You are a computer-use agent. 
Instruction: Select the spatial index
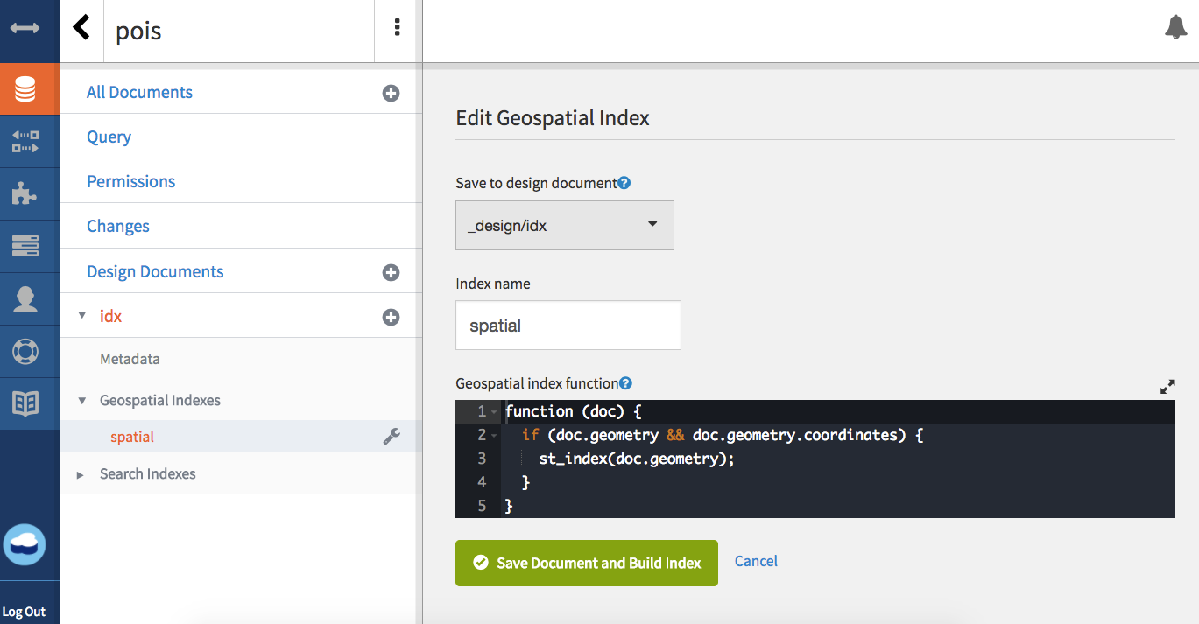pyautogui.click(x=132, y=437)
